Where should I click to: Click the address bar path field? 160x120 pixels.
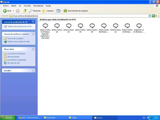tap(79, 16)
